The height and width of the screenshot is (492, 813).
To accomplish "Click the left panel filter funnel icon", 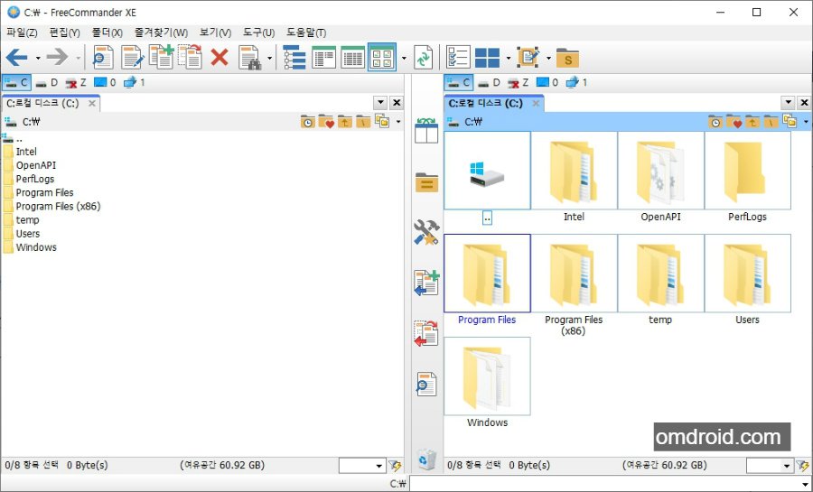I will click(396, 466).
